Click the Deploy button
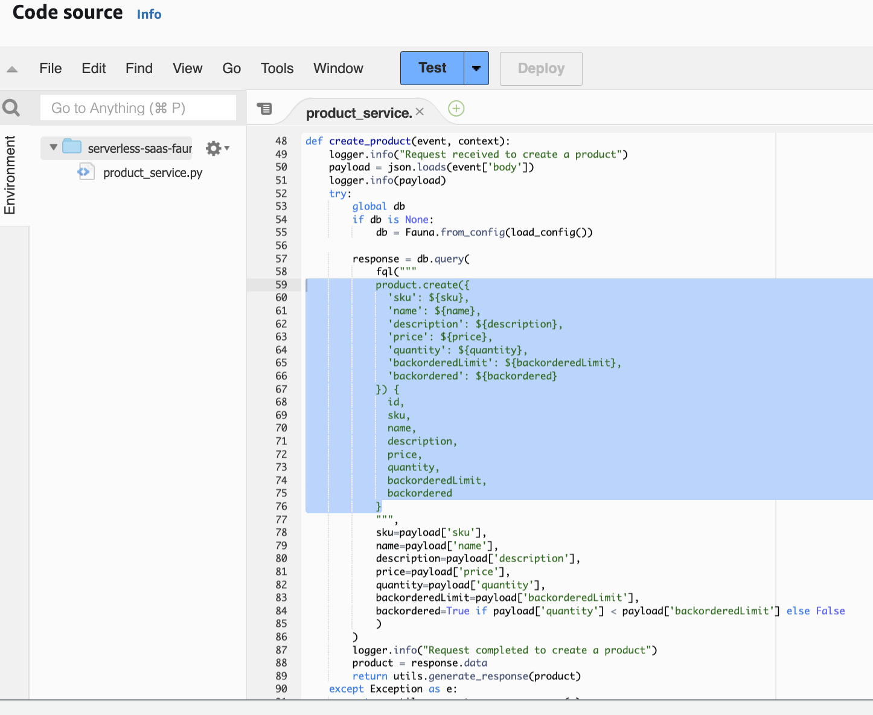Screen dimensions: 873x715 point(541,68)
